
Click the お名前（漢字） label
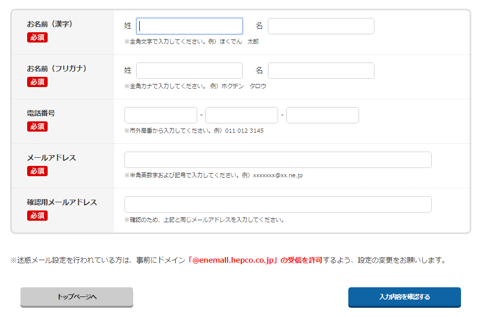pos(50,24)
